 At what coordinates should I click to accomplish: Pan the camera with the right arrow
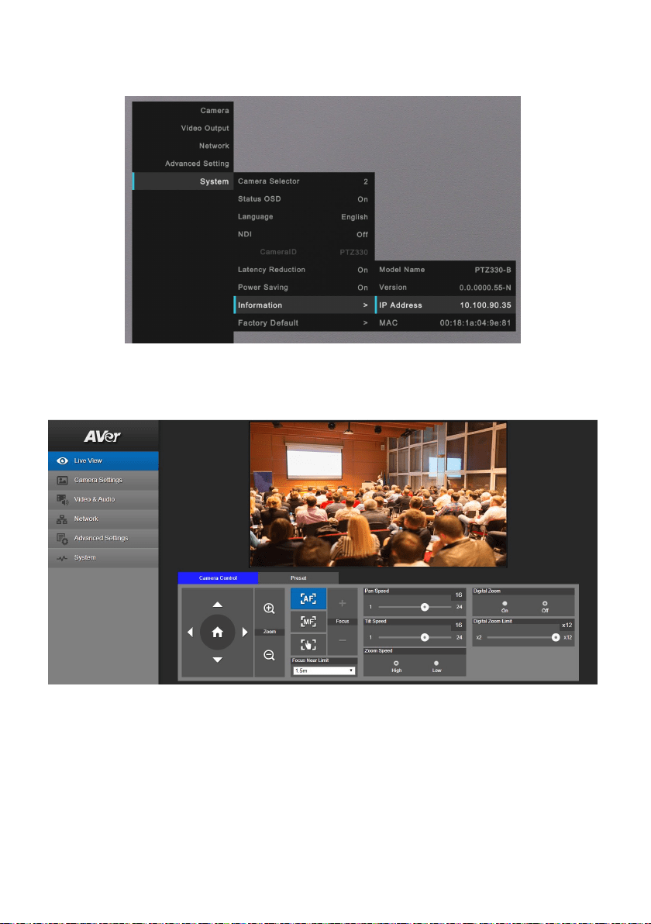(x=245, y=632)
